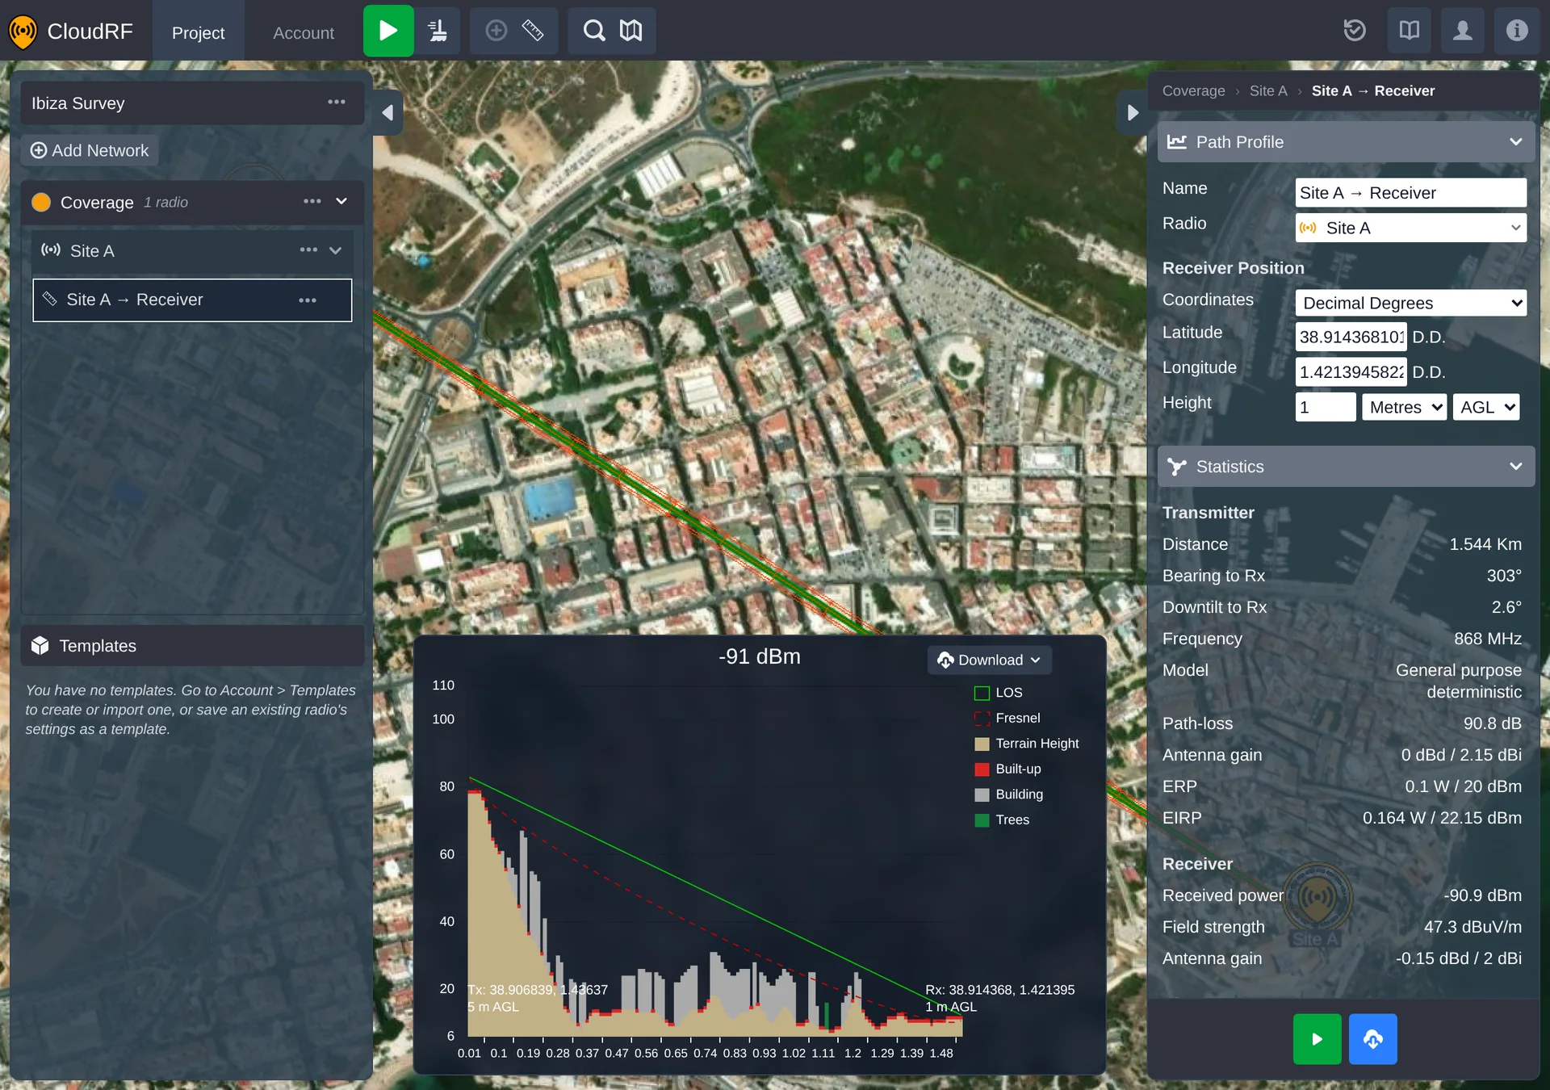Click Coverage in the breadcrumb
The width and height of the screenshot is (1550, 1090).
[1193, 91]
